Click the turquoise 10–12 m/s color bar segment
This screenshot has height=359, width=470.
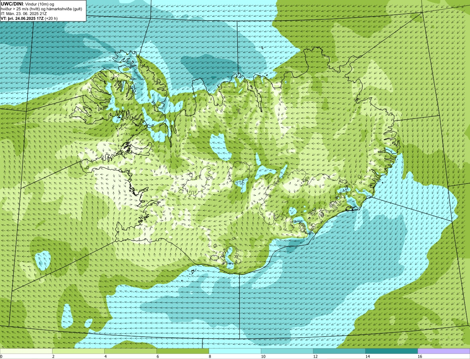pyautogui.click(x=287, y=351)
